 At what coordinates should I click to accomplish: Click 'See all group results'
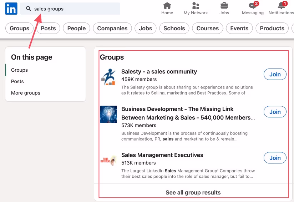pyautogui.click(x=193, y=192)
